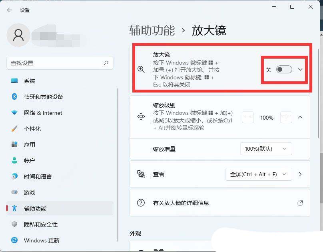
Task: Click the back arrow in Settings
Action: (x=10, y=10)
